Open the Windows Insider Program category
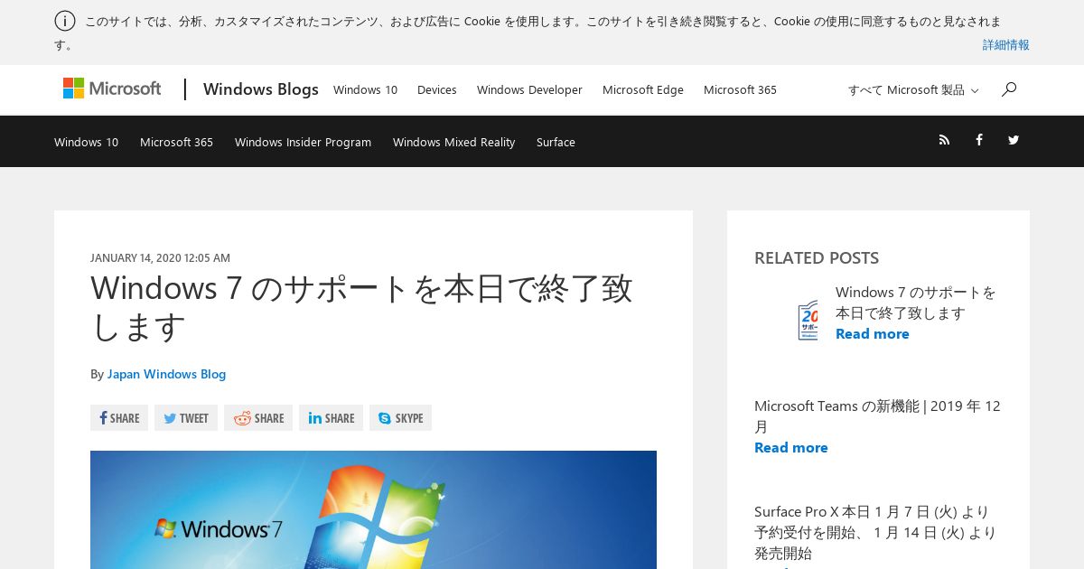The image size is (1084, 569). click(303, 142)
